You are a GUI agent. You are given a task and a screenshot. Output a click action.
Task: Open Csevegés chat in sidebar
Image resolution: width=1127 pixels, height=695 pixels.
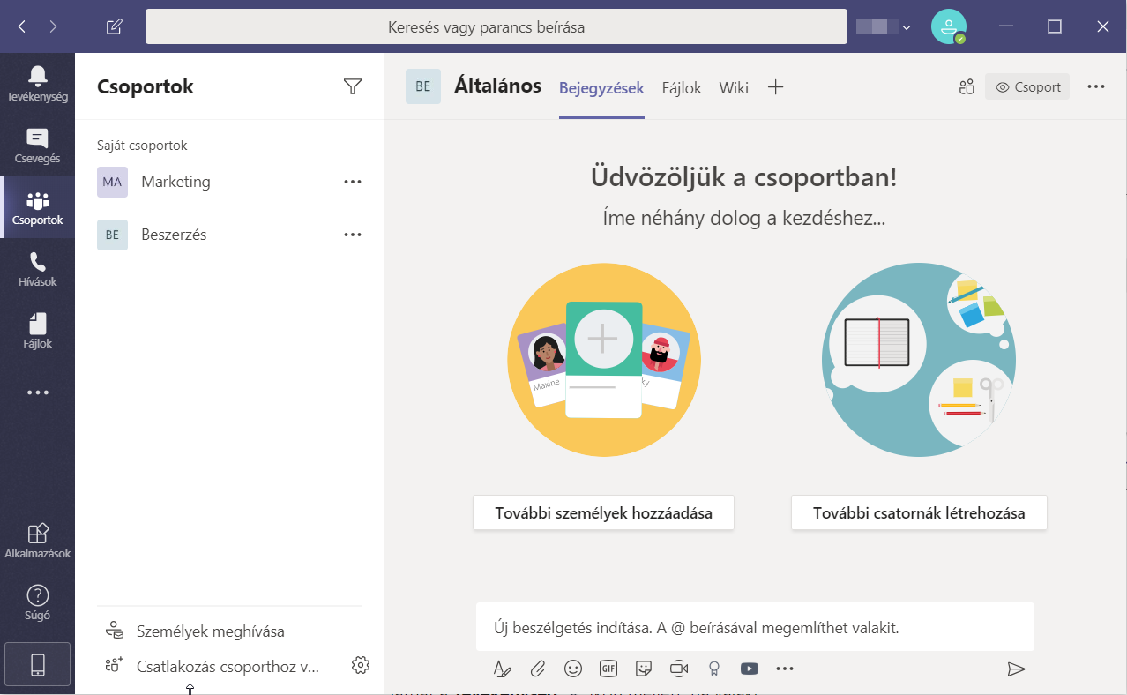point(37,146)
